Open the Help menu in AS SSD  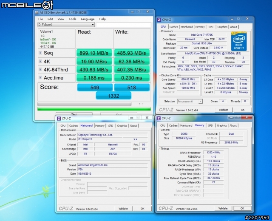[x=102, y=19]
